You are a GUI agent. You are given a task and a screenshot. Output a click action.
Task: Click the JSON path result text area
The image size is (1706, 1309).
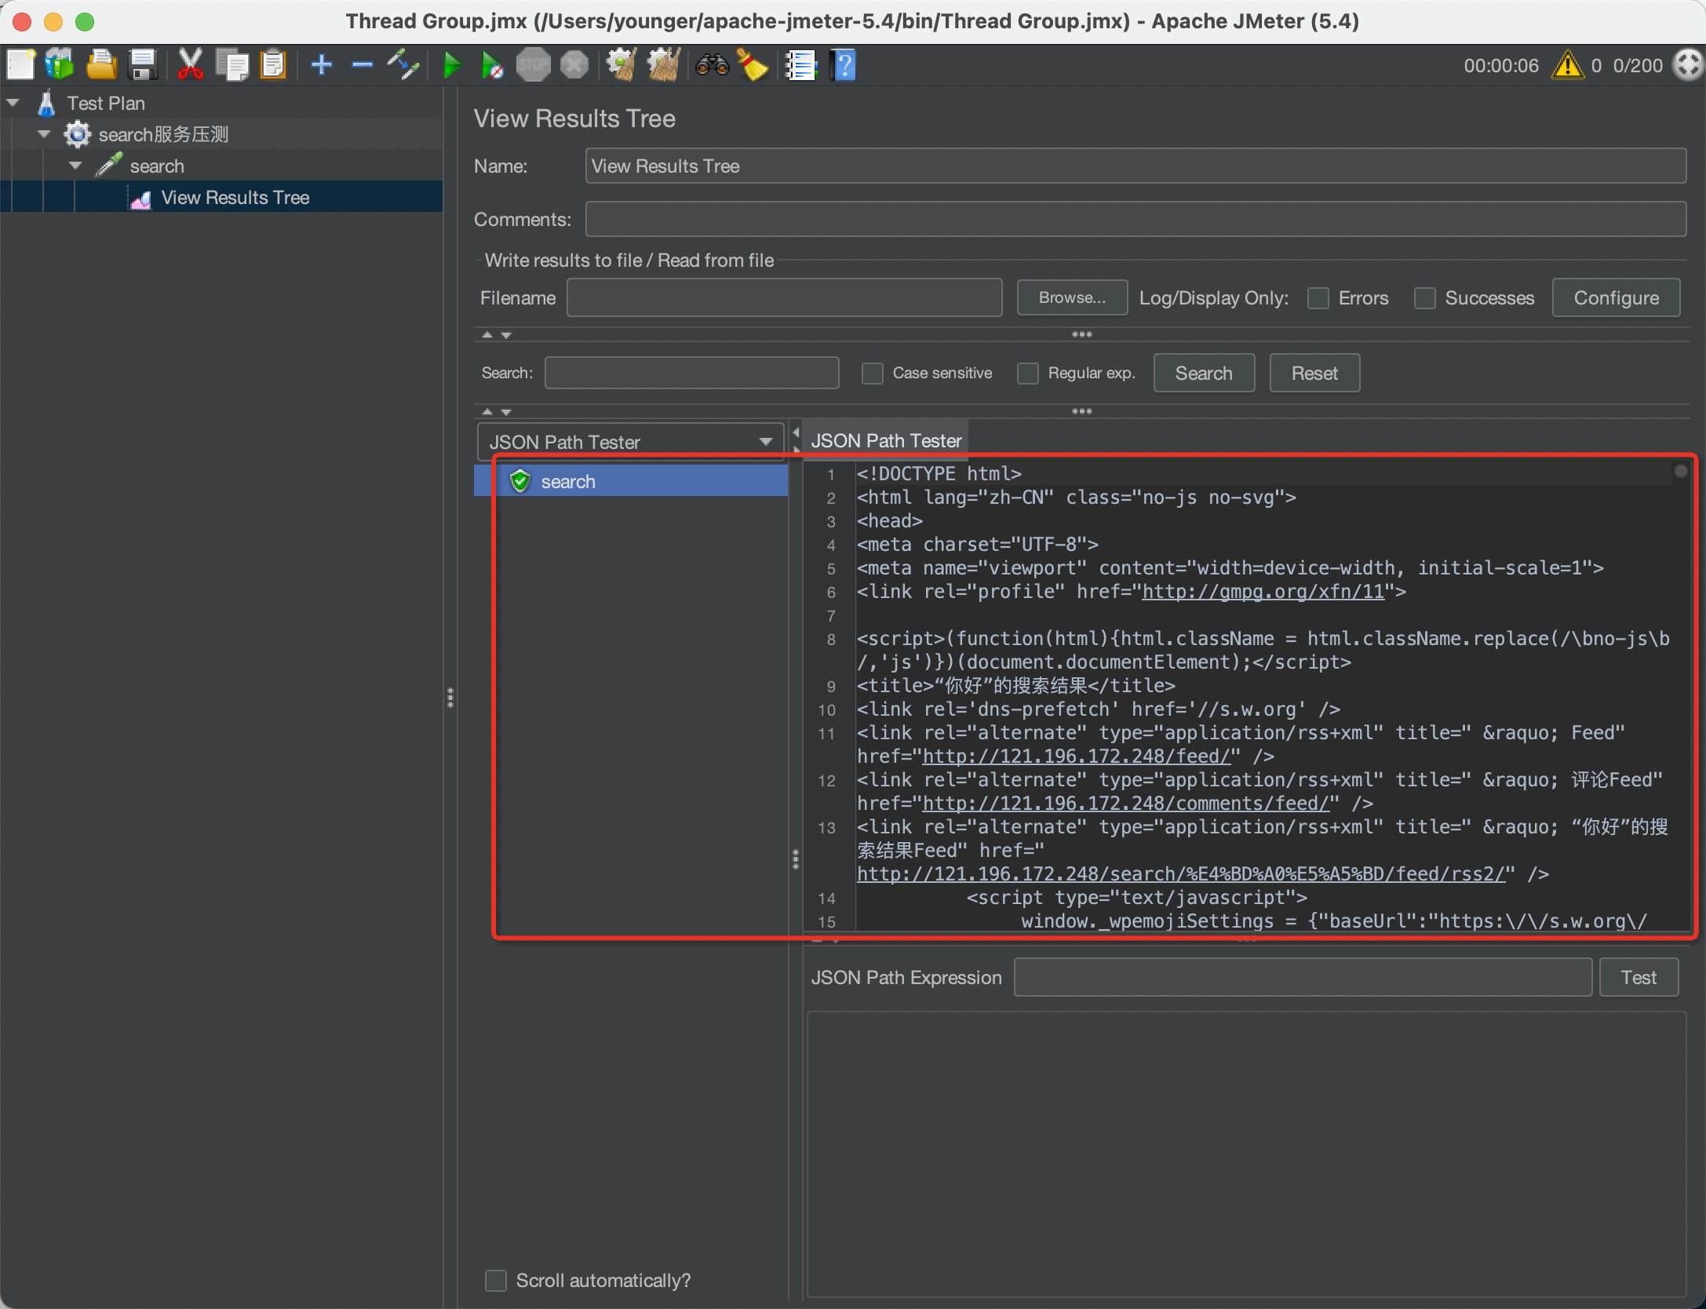point(1246,1154)
